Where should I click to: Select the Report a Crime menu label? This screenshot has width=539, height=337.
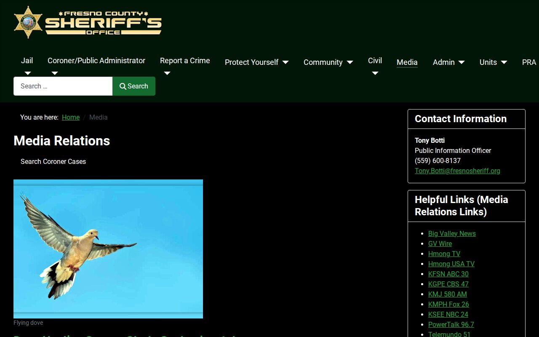(x=185, y=61)
